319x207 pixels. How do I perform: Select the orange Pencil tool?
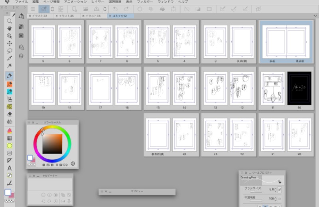pyautogui.click(x=9, y=84)
